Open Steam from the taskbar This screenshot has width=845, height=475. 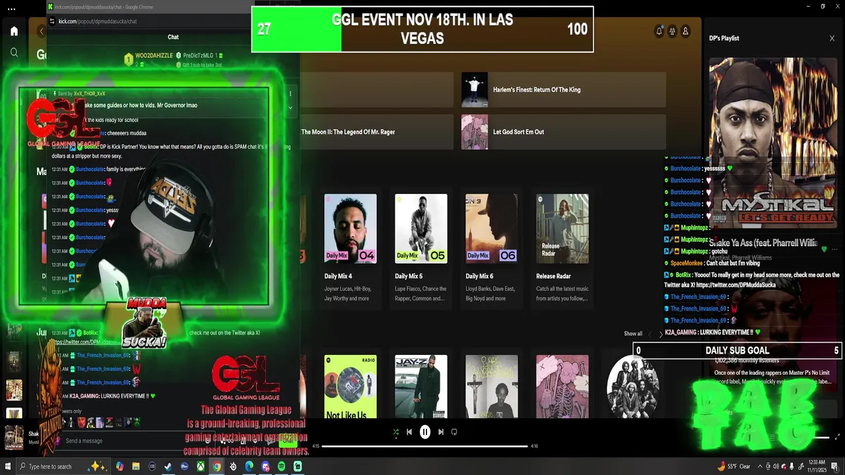(168, 466)
